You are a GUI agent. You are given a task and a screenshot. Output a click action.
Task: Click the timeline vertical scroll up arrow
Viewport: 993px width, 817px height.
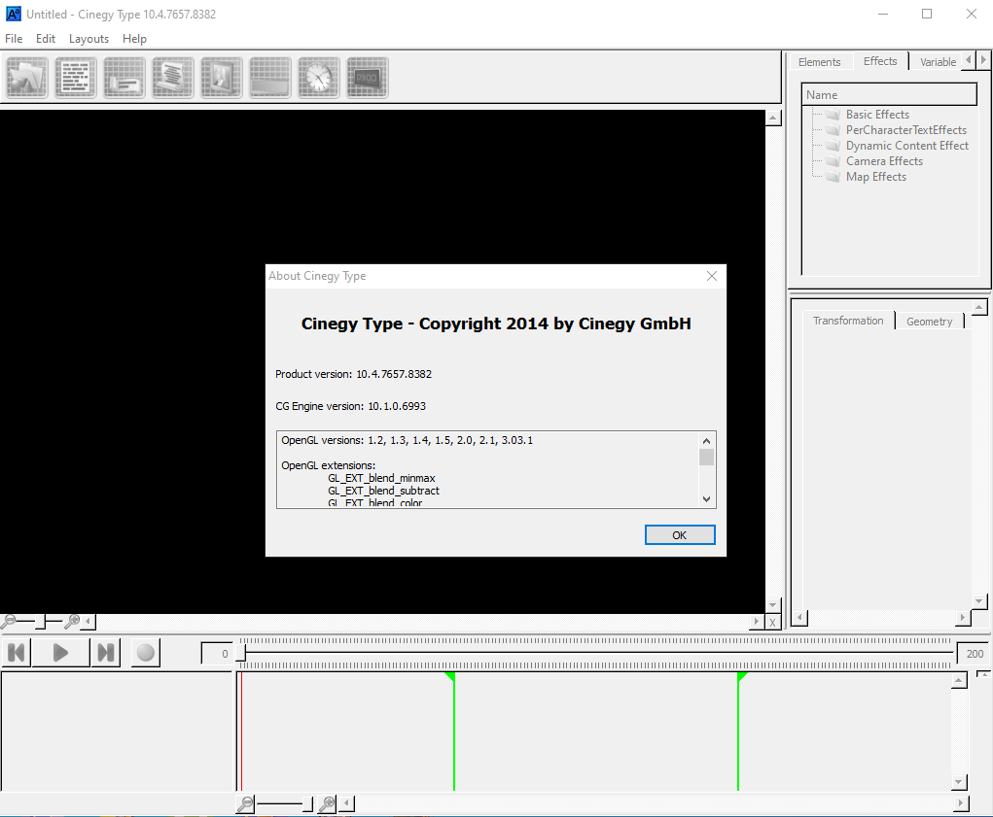tap(959, 680)
